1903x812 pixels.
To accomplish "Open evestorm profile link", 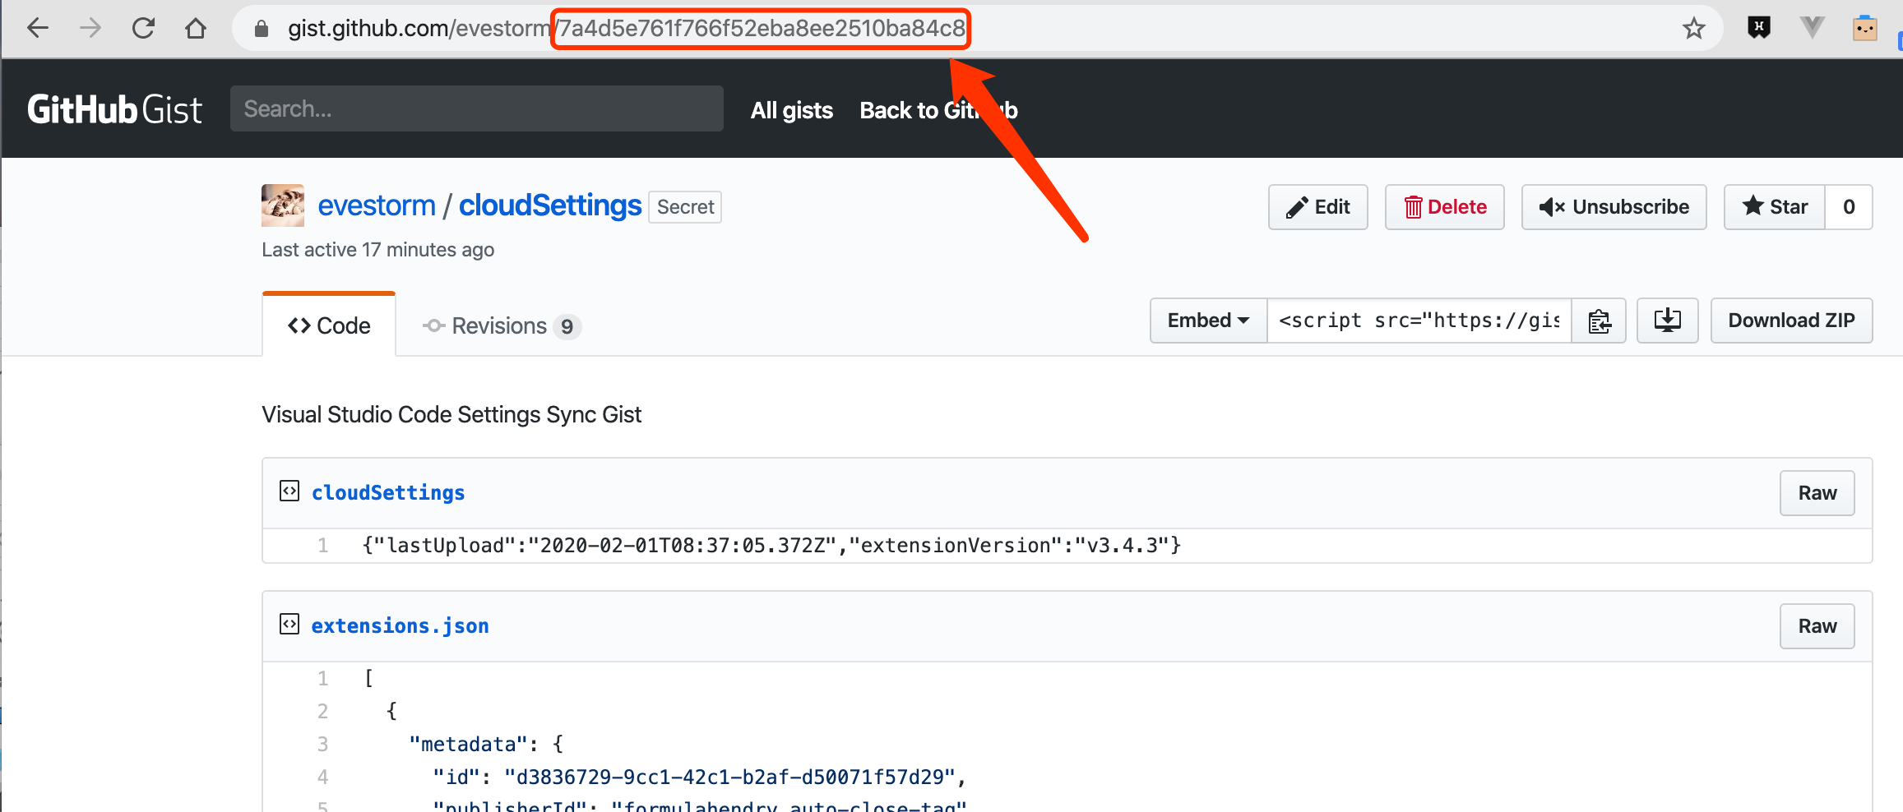I will pos(377,205).
